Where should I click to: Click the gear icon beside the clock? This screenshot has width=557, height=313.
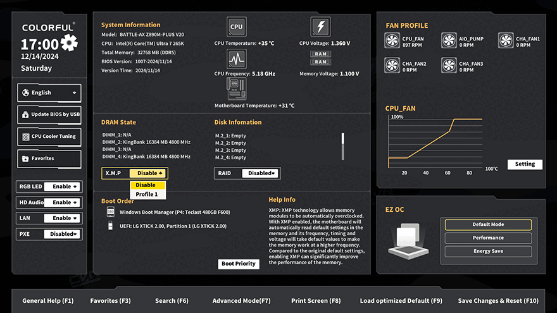point(69,43)
